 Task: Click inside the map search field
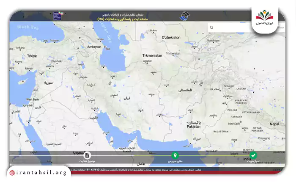[x=247, y=28]
